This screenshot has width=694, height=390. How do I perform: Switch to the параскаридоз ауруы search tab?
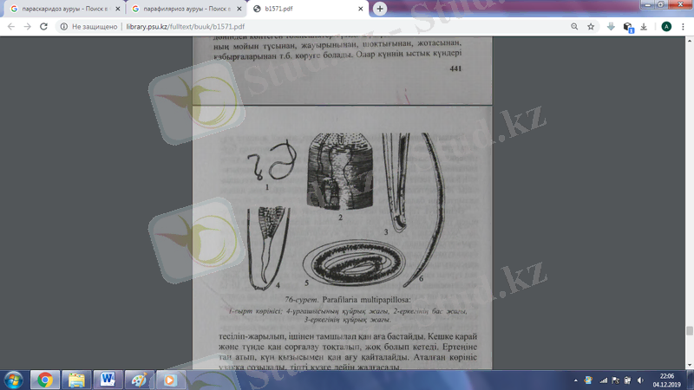(x=59, y=9)
